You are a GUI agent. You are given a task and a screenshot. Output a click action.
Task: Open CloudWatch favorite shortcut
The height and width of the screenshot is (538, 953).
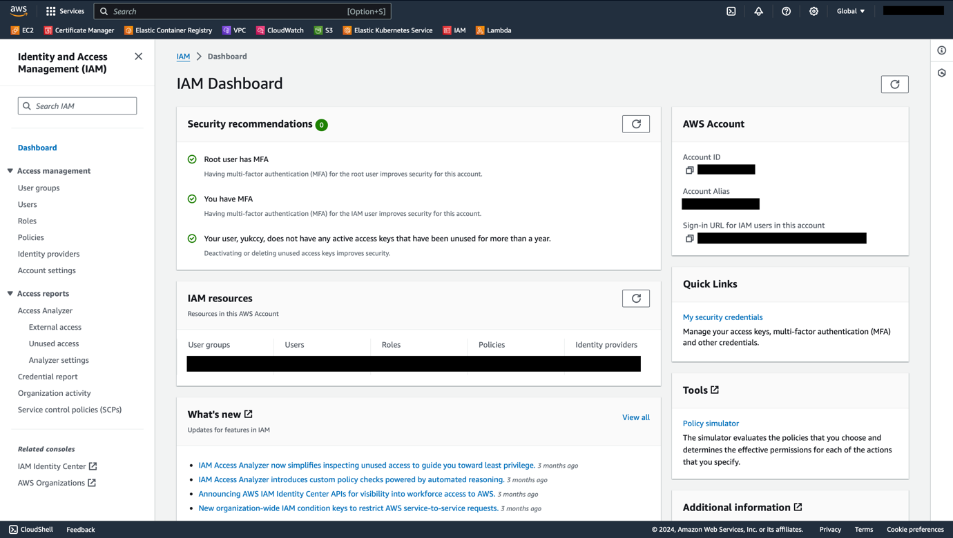[x=280, y=30]
